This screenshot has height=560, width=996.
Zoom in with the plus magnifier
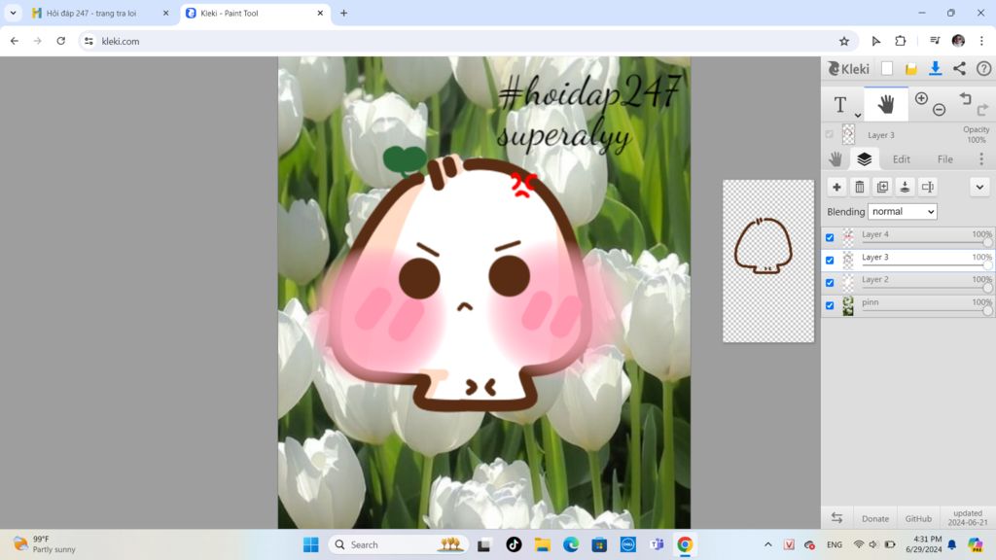[x=921, y=98]
